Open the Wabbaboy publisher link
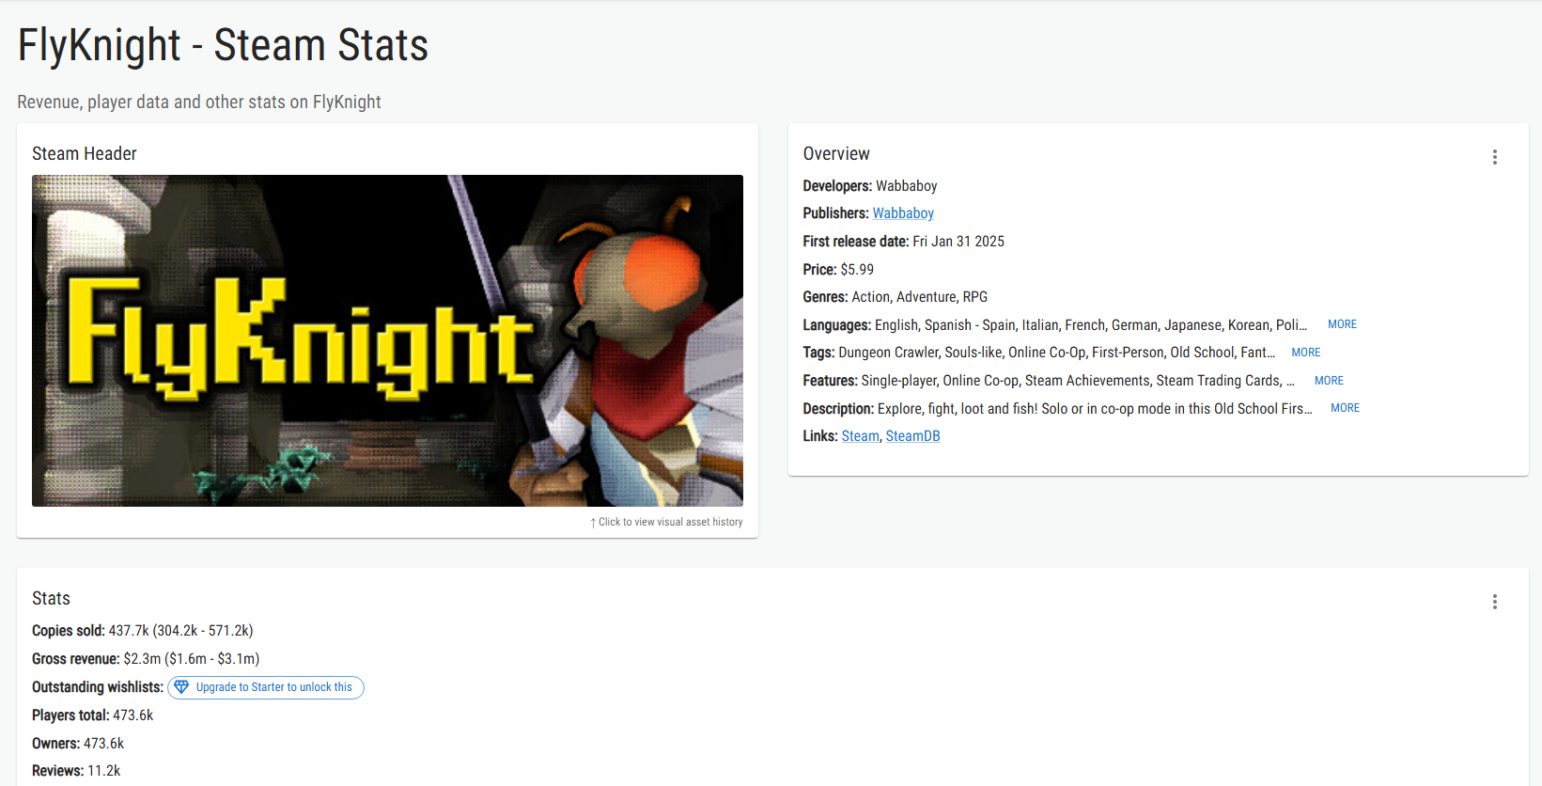 click(x=903, y=213)
